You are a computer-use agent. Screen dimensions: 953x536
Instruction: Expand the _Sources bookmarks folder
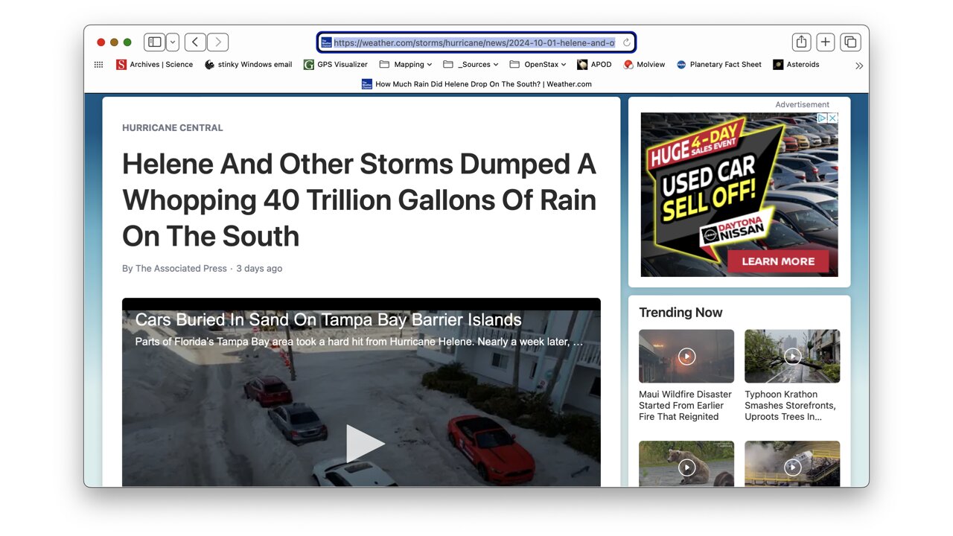(x=471, y=65)
